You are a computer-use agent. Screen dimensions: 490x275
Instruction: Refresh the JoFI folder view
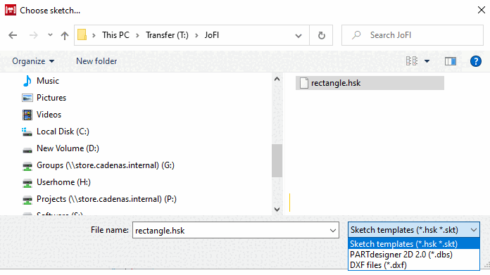[321, 35]
